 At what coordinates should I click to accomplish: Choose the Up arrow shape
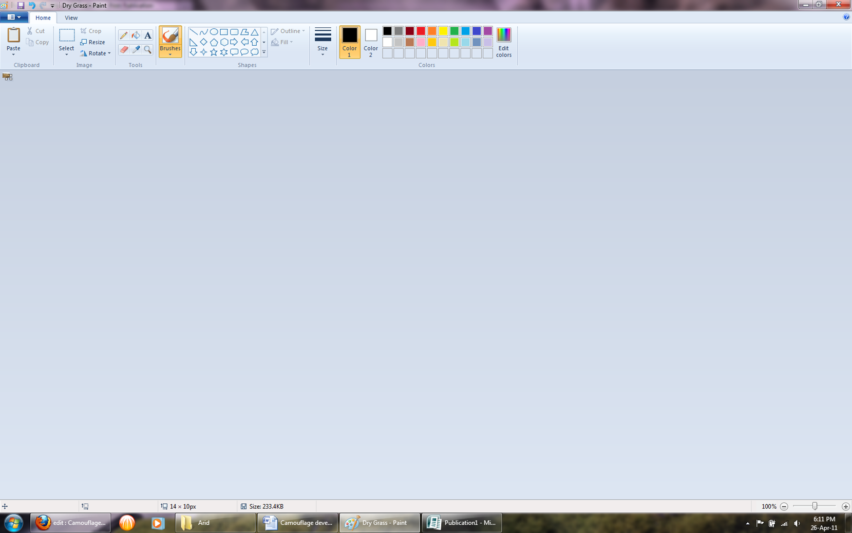255,42
